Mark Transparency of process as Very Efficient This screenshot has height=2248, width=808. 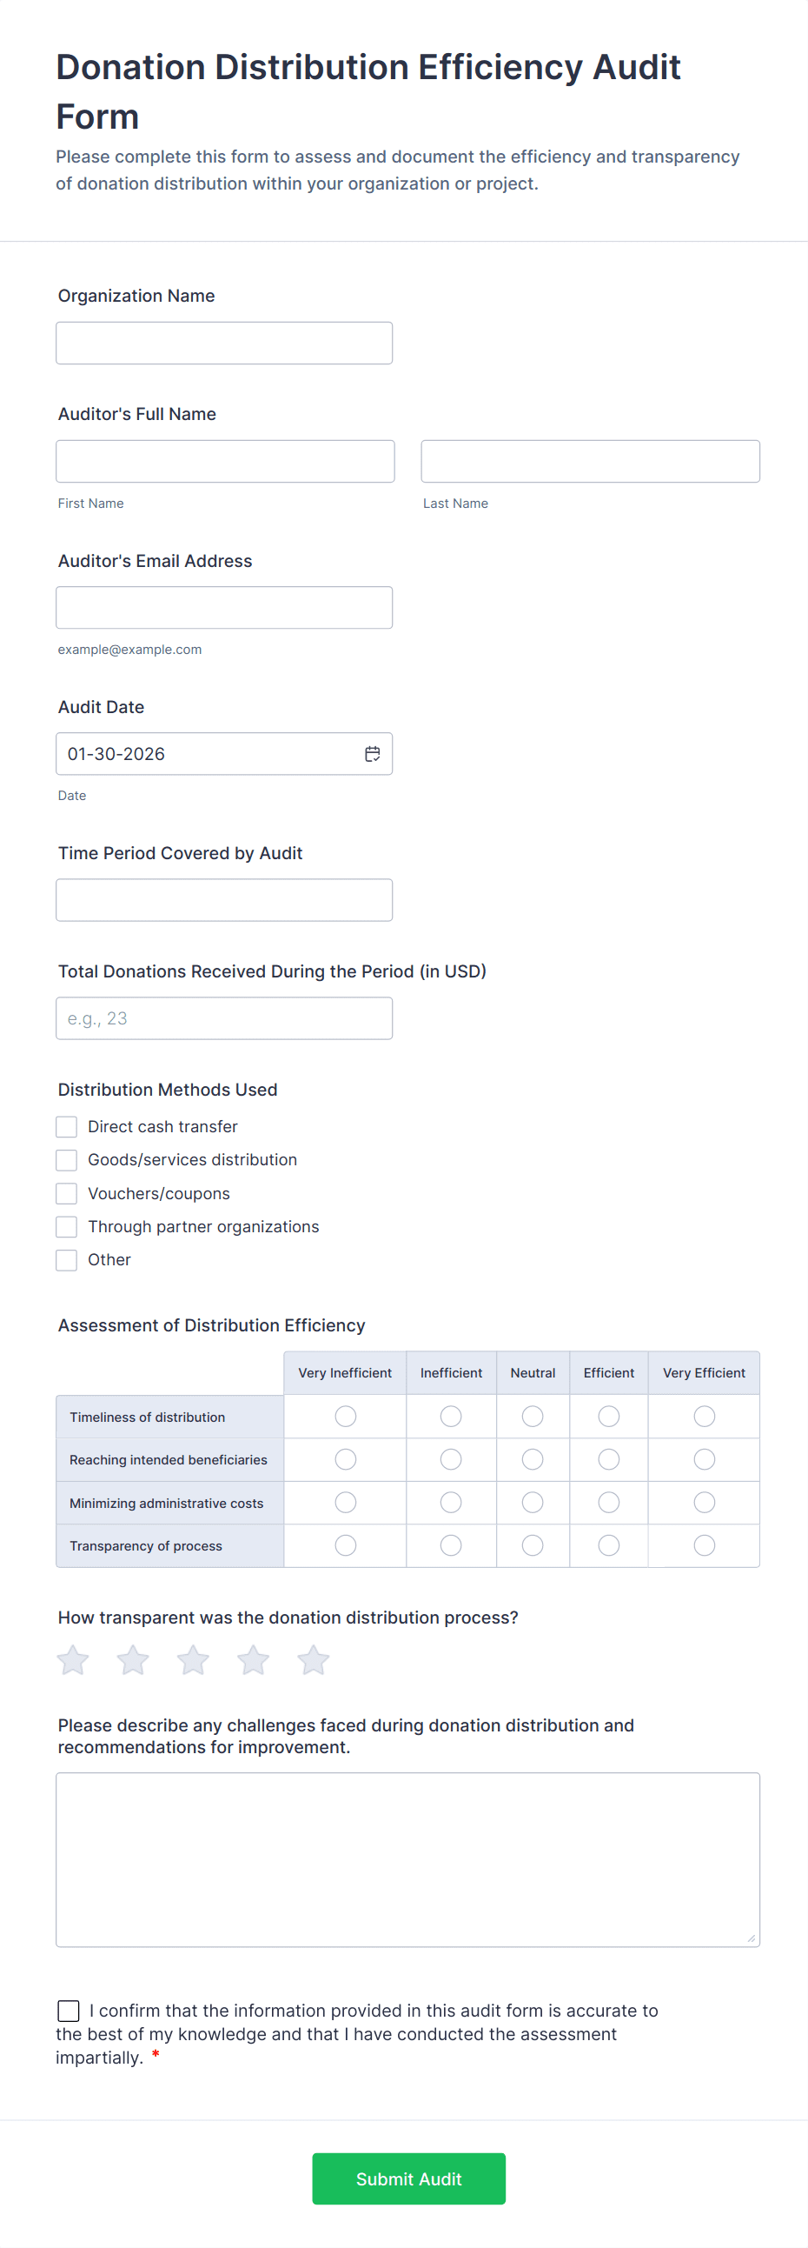point(704,1544)
